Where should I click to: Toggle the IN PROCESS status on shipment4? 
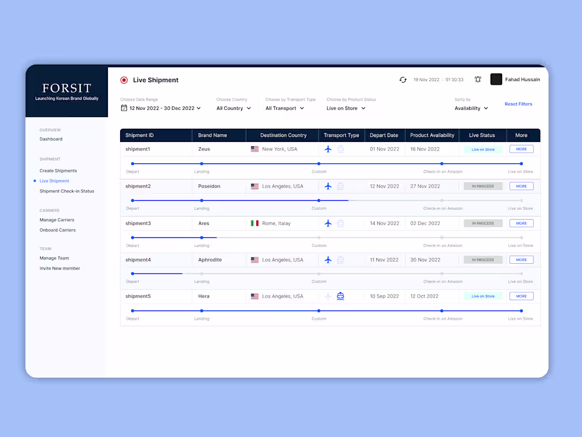click(483, 260)
